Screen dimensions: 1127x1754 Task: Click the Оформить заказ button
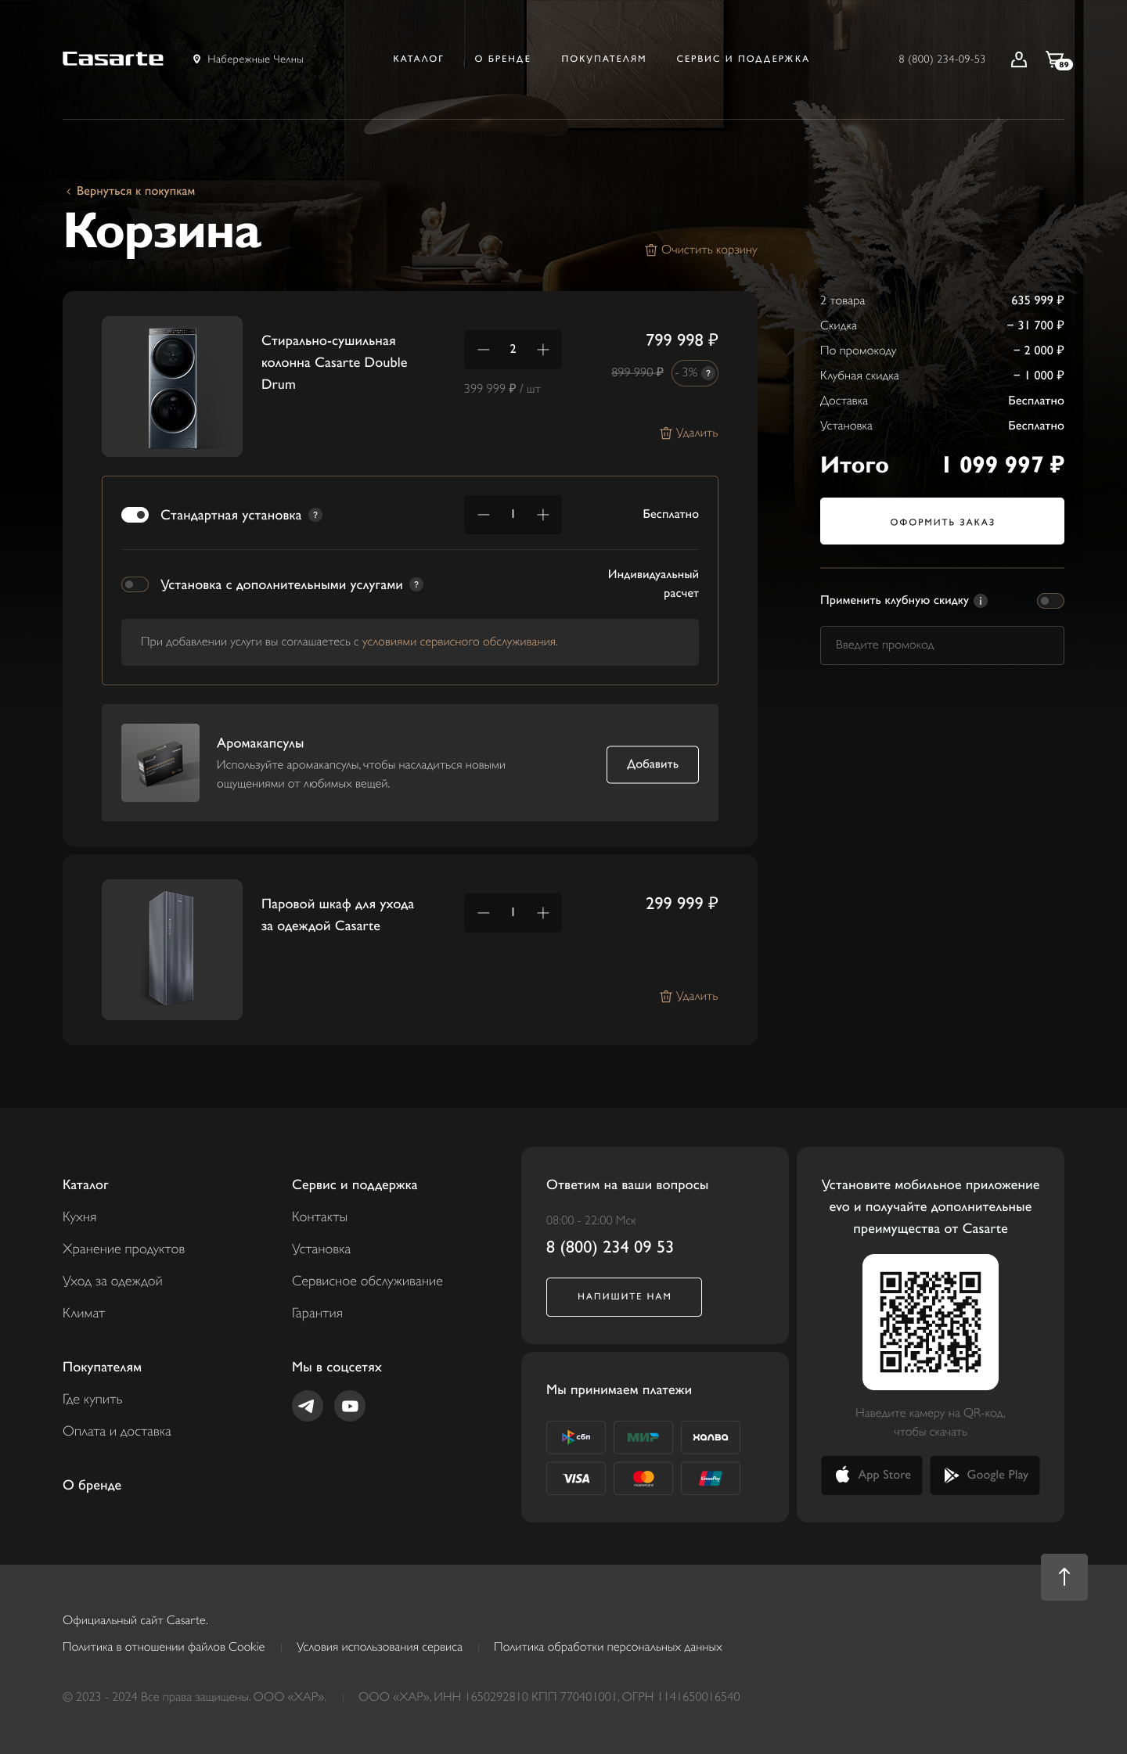[942, 521]
